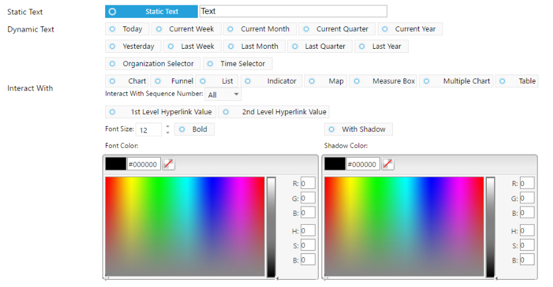Select the Static Text radio option
This screenshot has height=287, width=553.
point(151,12)
